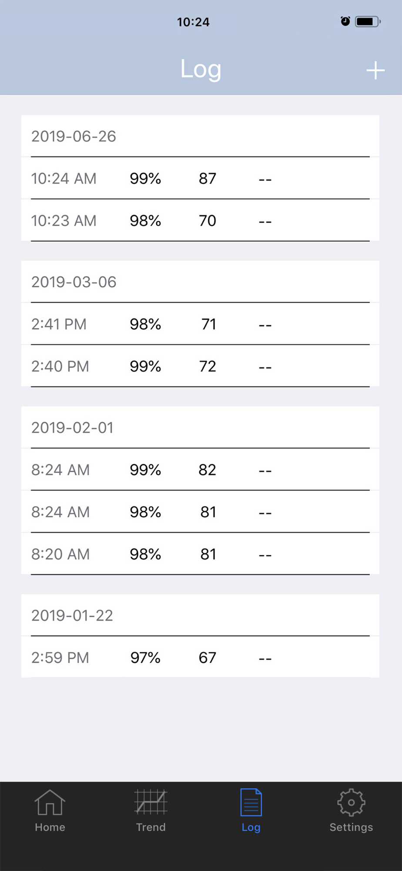402x871 pixels.
Task: Open the Home tab house icon
Action: [50, 802]
